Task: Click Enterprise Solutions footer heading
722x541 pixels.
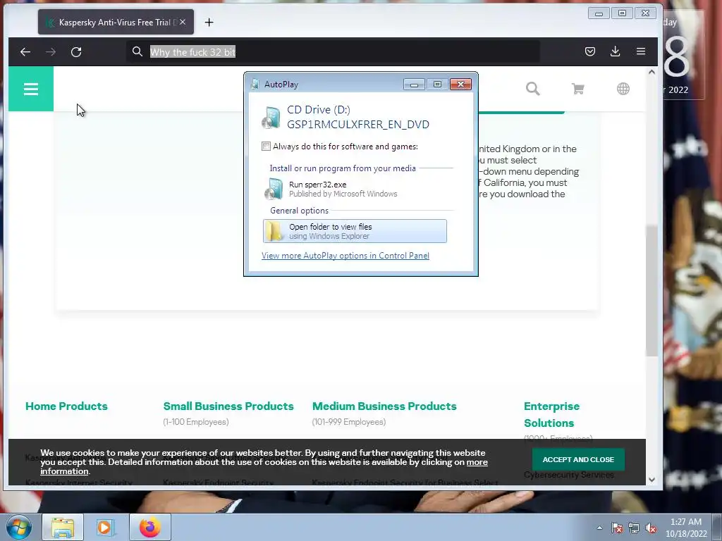Action: [x=551, y=414]
